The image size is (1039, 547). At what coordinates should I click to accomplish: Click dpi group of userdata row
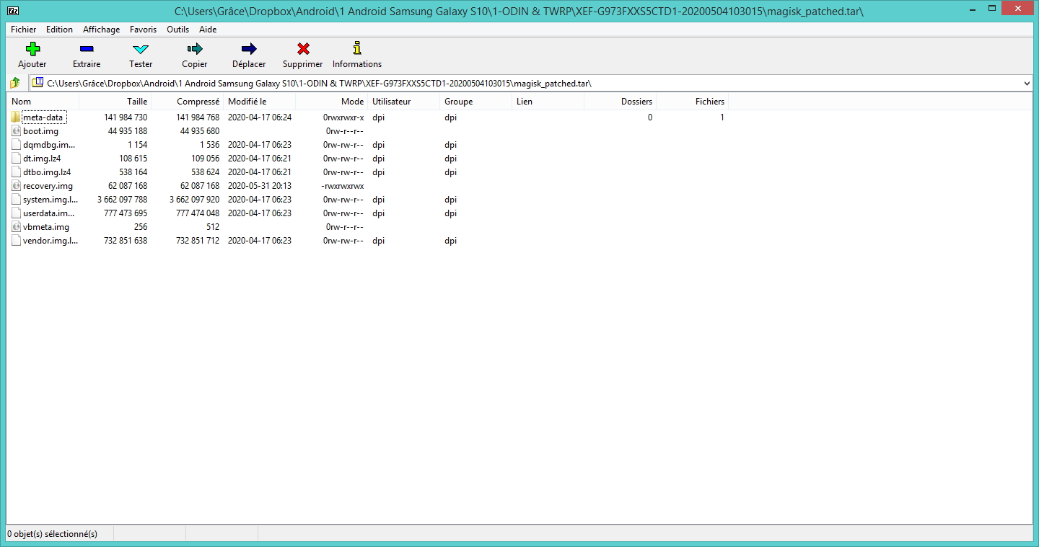(x=451, y=213)
